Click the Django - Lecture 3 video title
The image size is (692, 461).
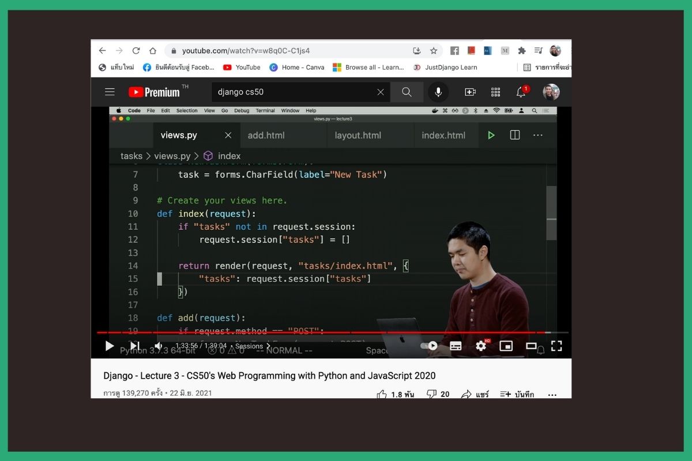270,376
